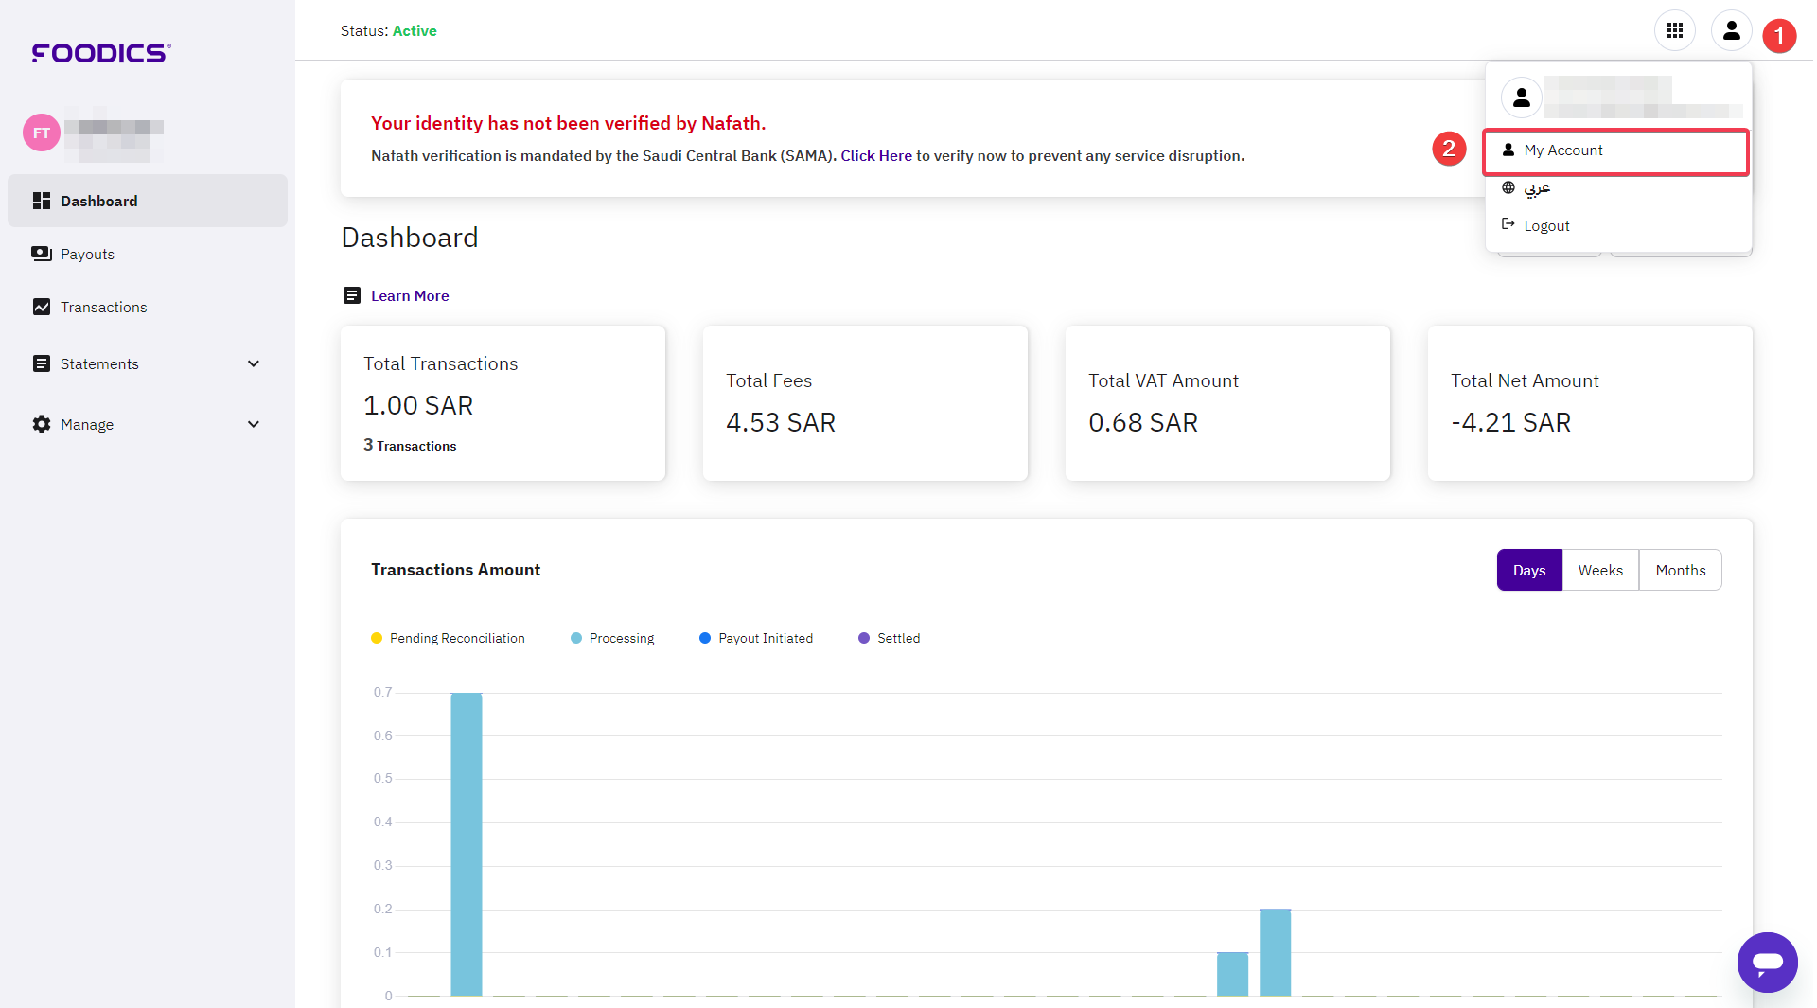The width and height of the screenshot is (1817, 1008).
Task: Toggle Pending Reconciliation legend dot
Action: [x=377, y=638]
